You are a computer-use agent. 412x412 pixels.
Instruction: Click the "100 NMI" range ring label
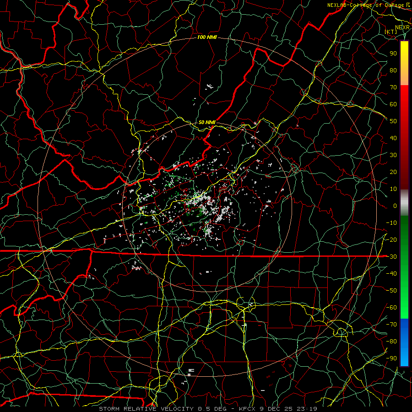207,38
